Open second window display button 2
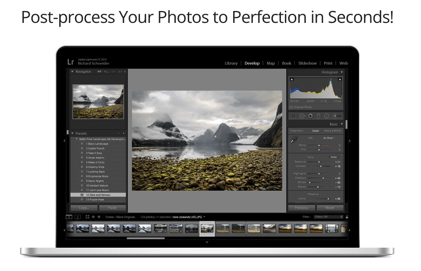The image size is (421, 271). point(77,217)
